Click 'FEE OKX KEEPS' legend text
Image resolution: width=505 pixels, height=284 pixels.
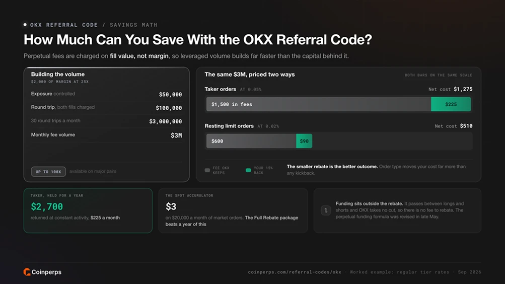221,170
